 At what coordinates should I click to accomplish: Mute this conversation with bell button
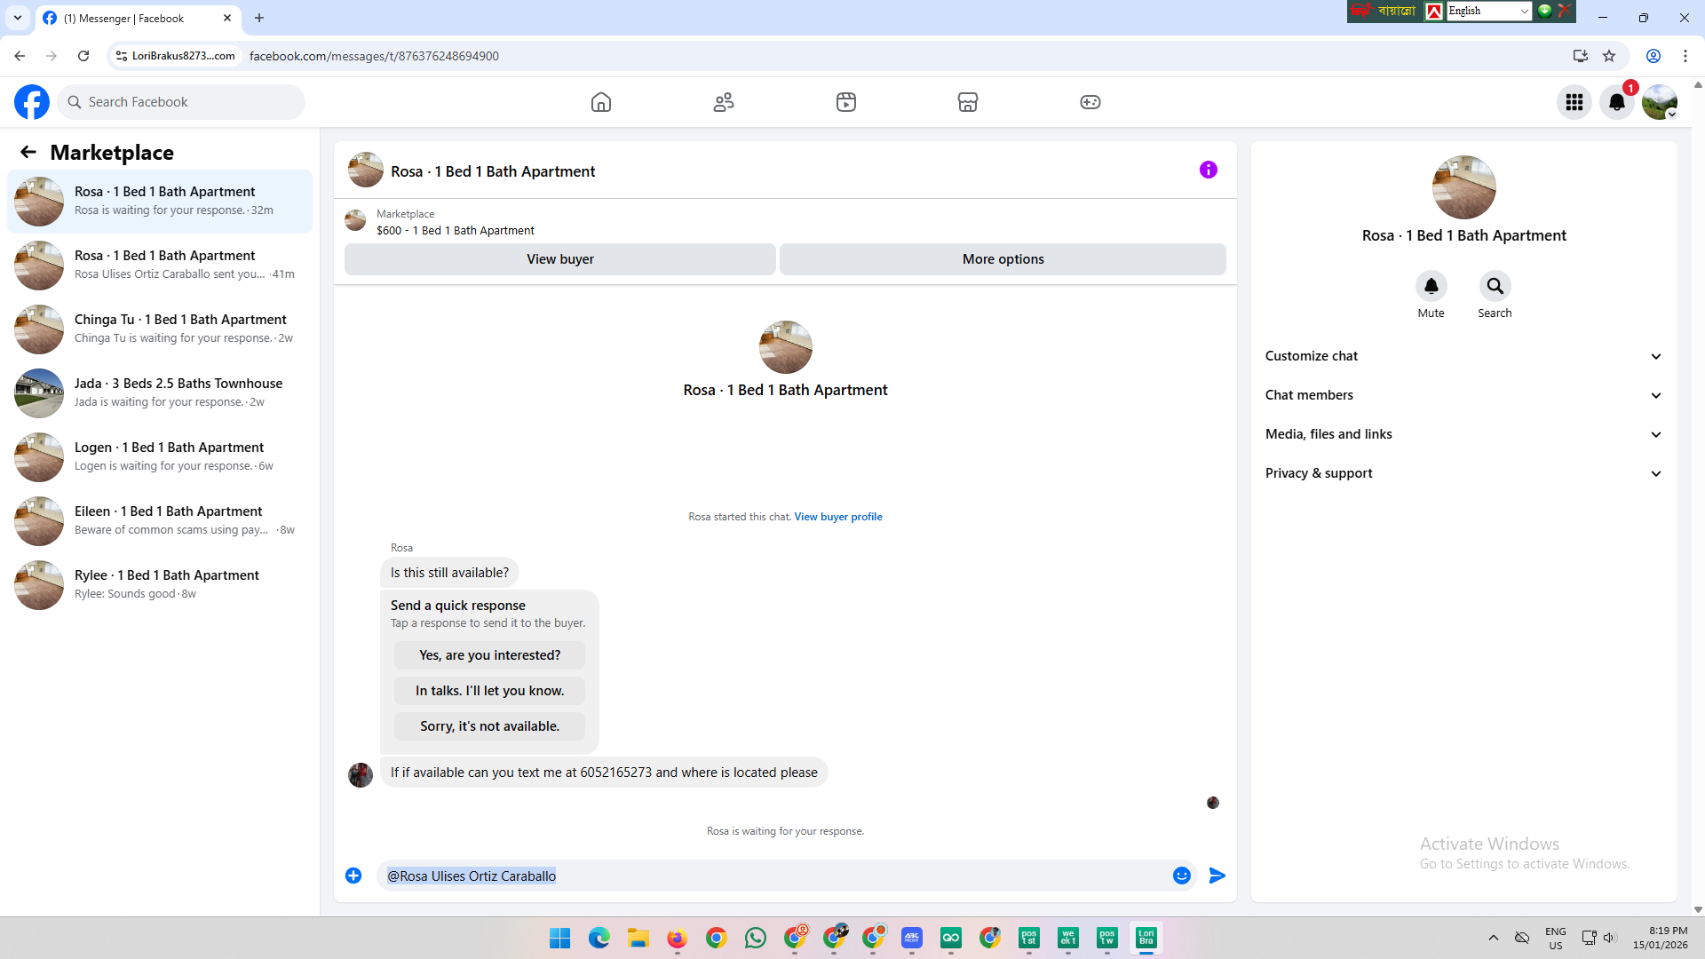tap(1431, 286)
